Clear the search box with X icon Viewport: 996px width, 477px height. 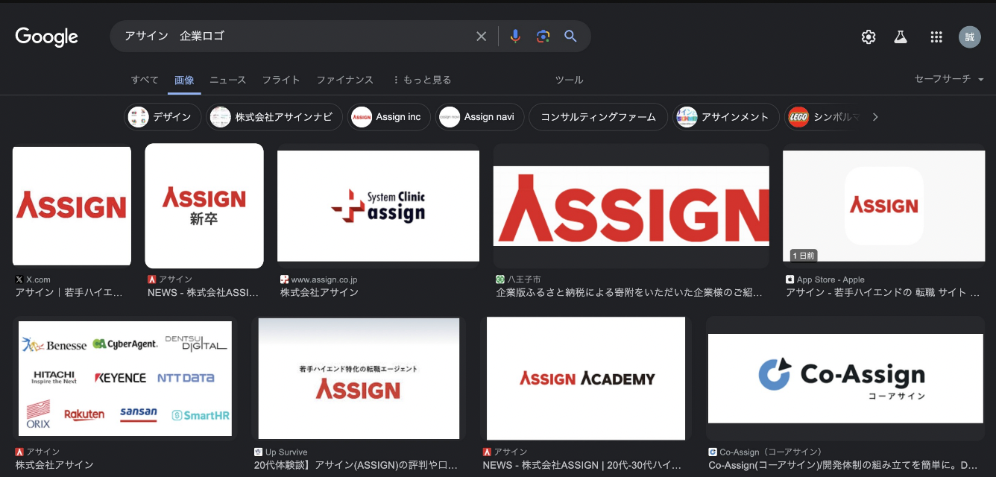click(x=482, y=37)
